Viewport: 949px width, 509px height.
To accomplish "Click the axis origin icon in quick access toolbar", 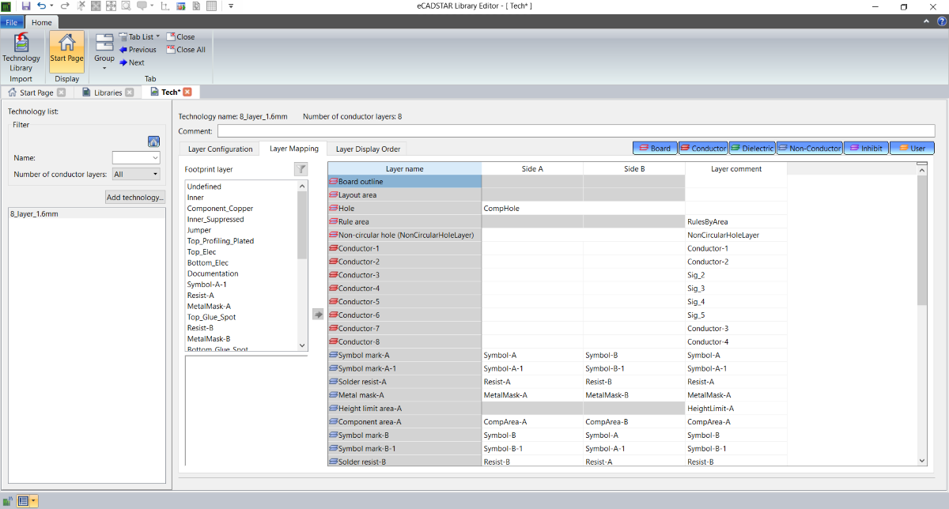I will click(x=164, y=6).
